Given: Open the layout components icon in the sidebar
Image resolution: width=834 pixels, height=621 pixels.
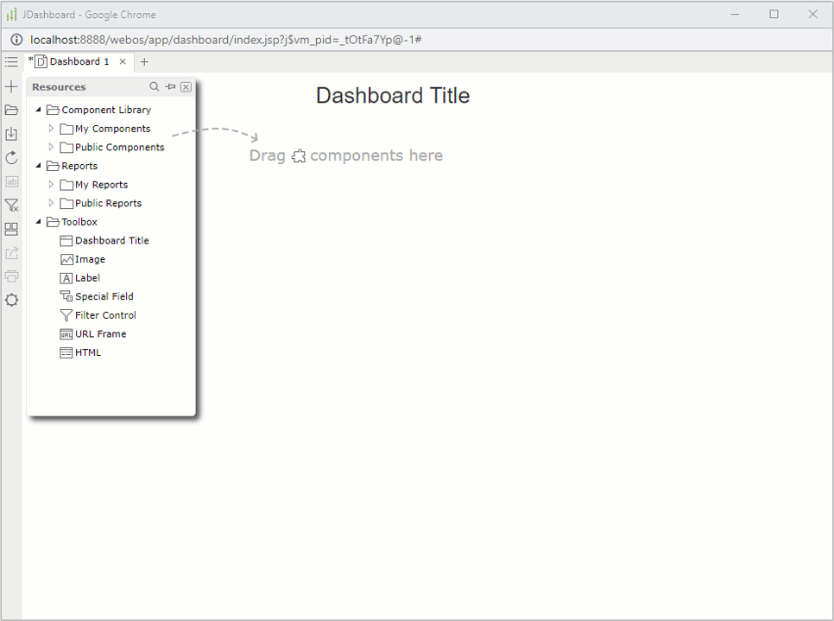Looking at the screenshot, I should 11,229.
